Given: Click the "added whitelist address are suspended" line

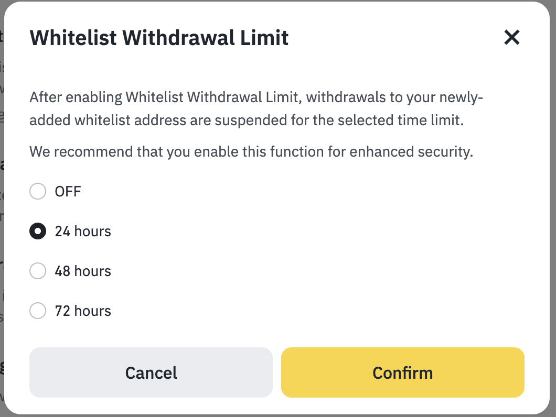Looking at the screenshot, I should (x=247, y=120).
